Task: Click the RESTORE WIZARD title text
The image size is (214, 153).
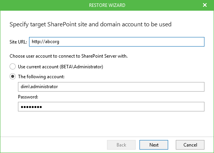Action: (x=107, y=5)
